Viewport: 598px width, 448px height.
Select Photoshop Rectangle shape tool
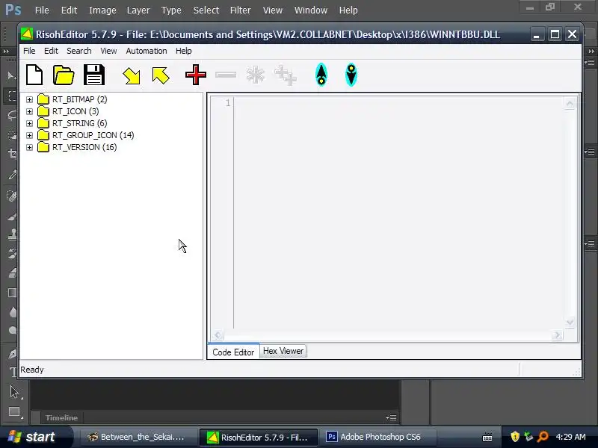pos(13,412)
